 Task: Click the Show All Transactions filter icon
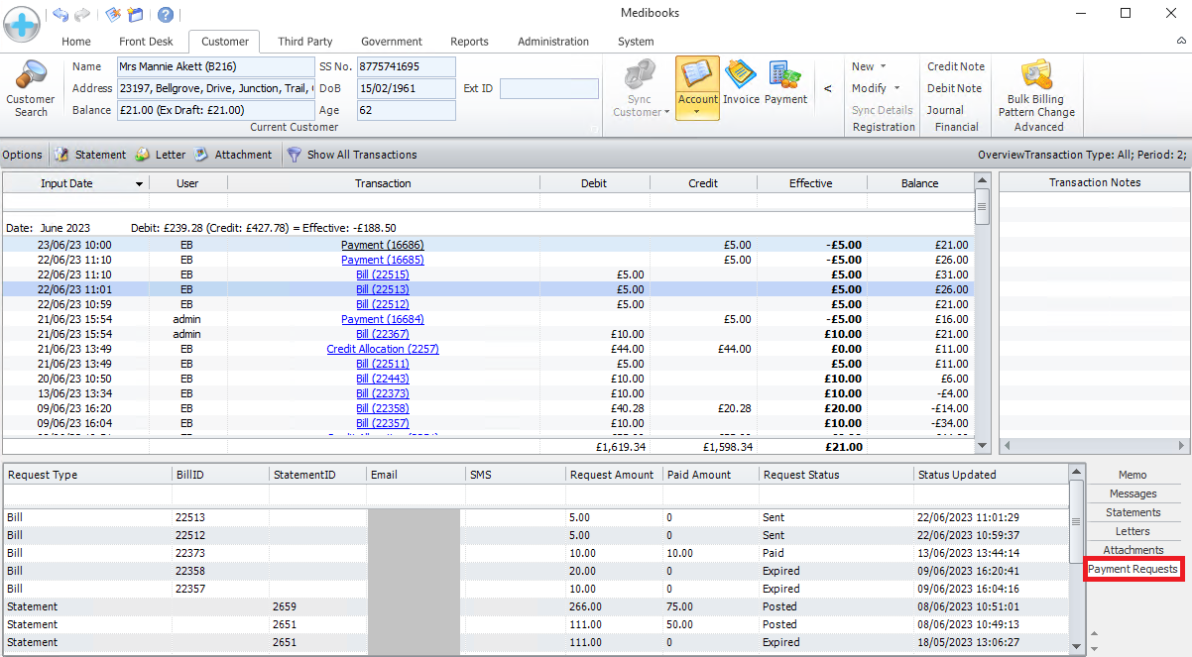[x=295, y=155]
